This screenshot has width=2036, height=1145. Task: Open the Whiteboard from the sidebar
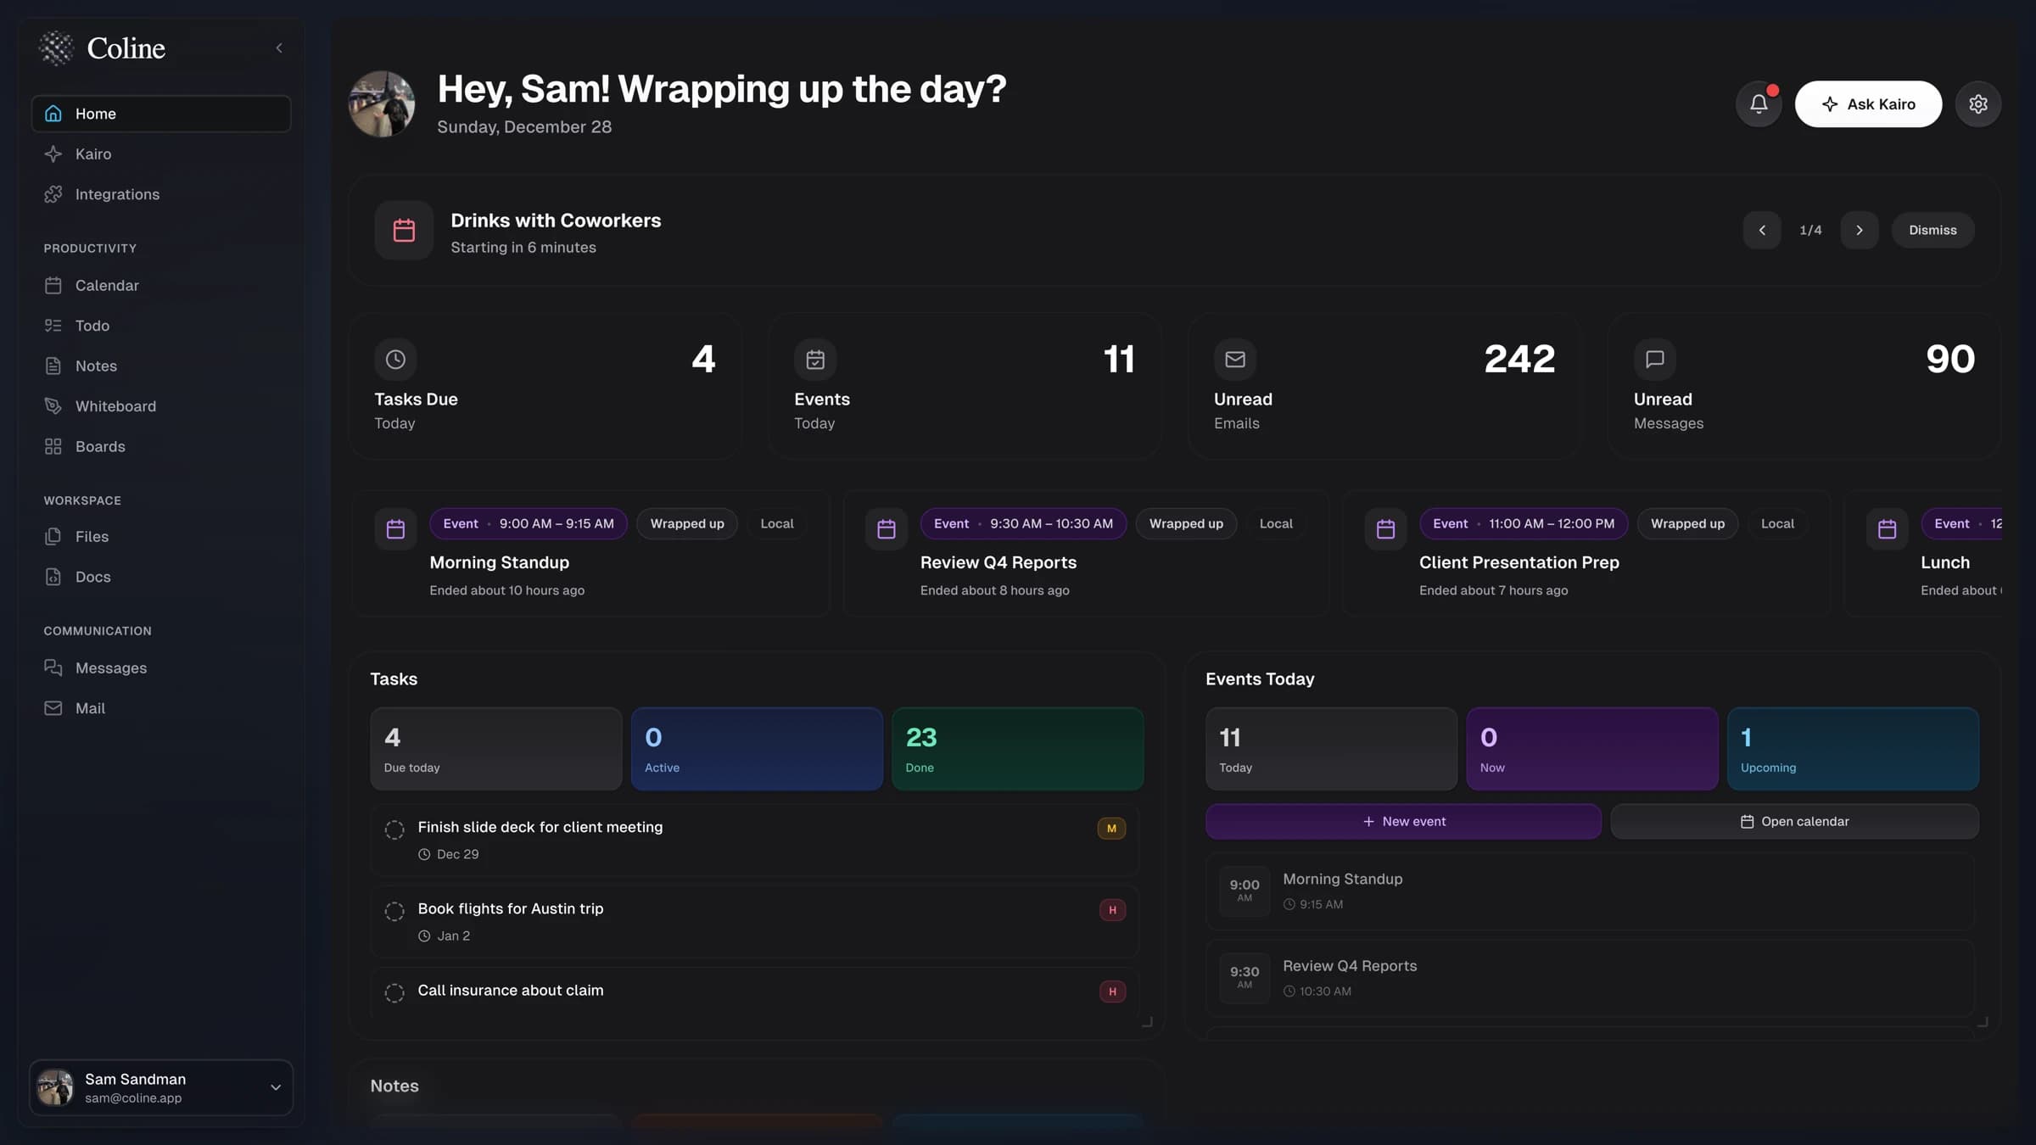115,405
